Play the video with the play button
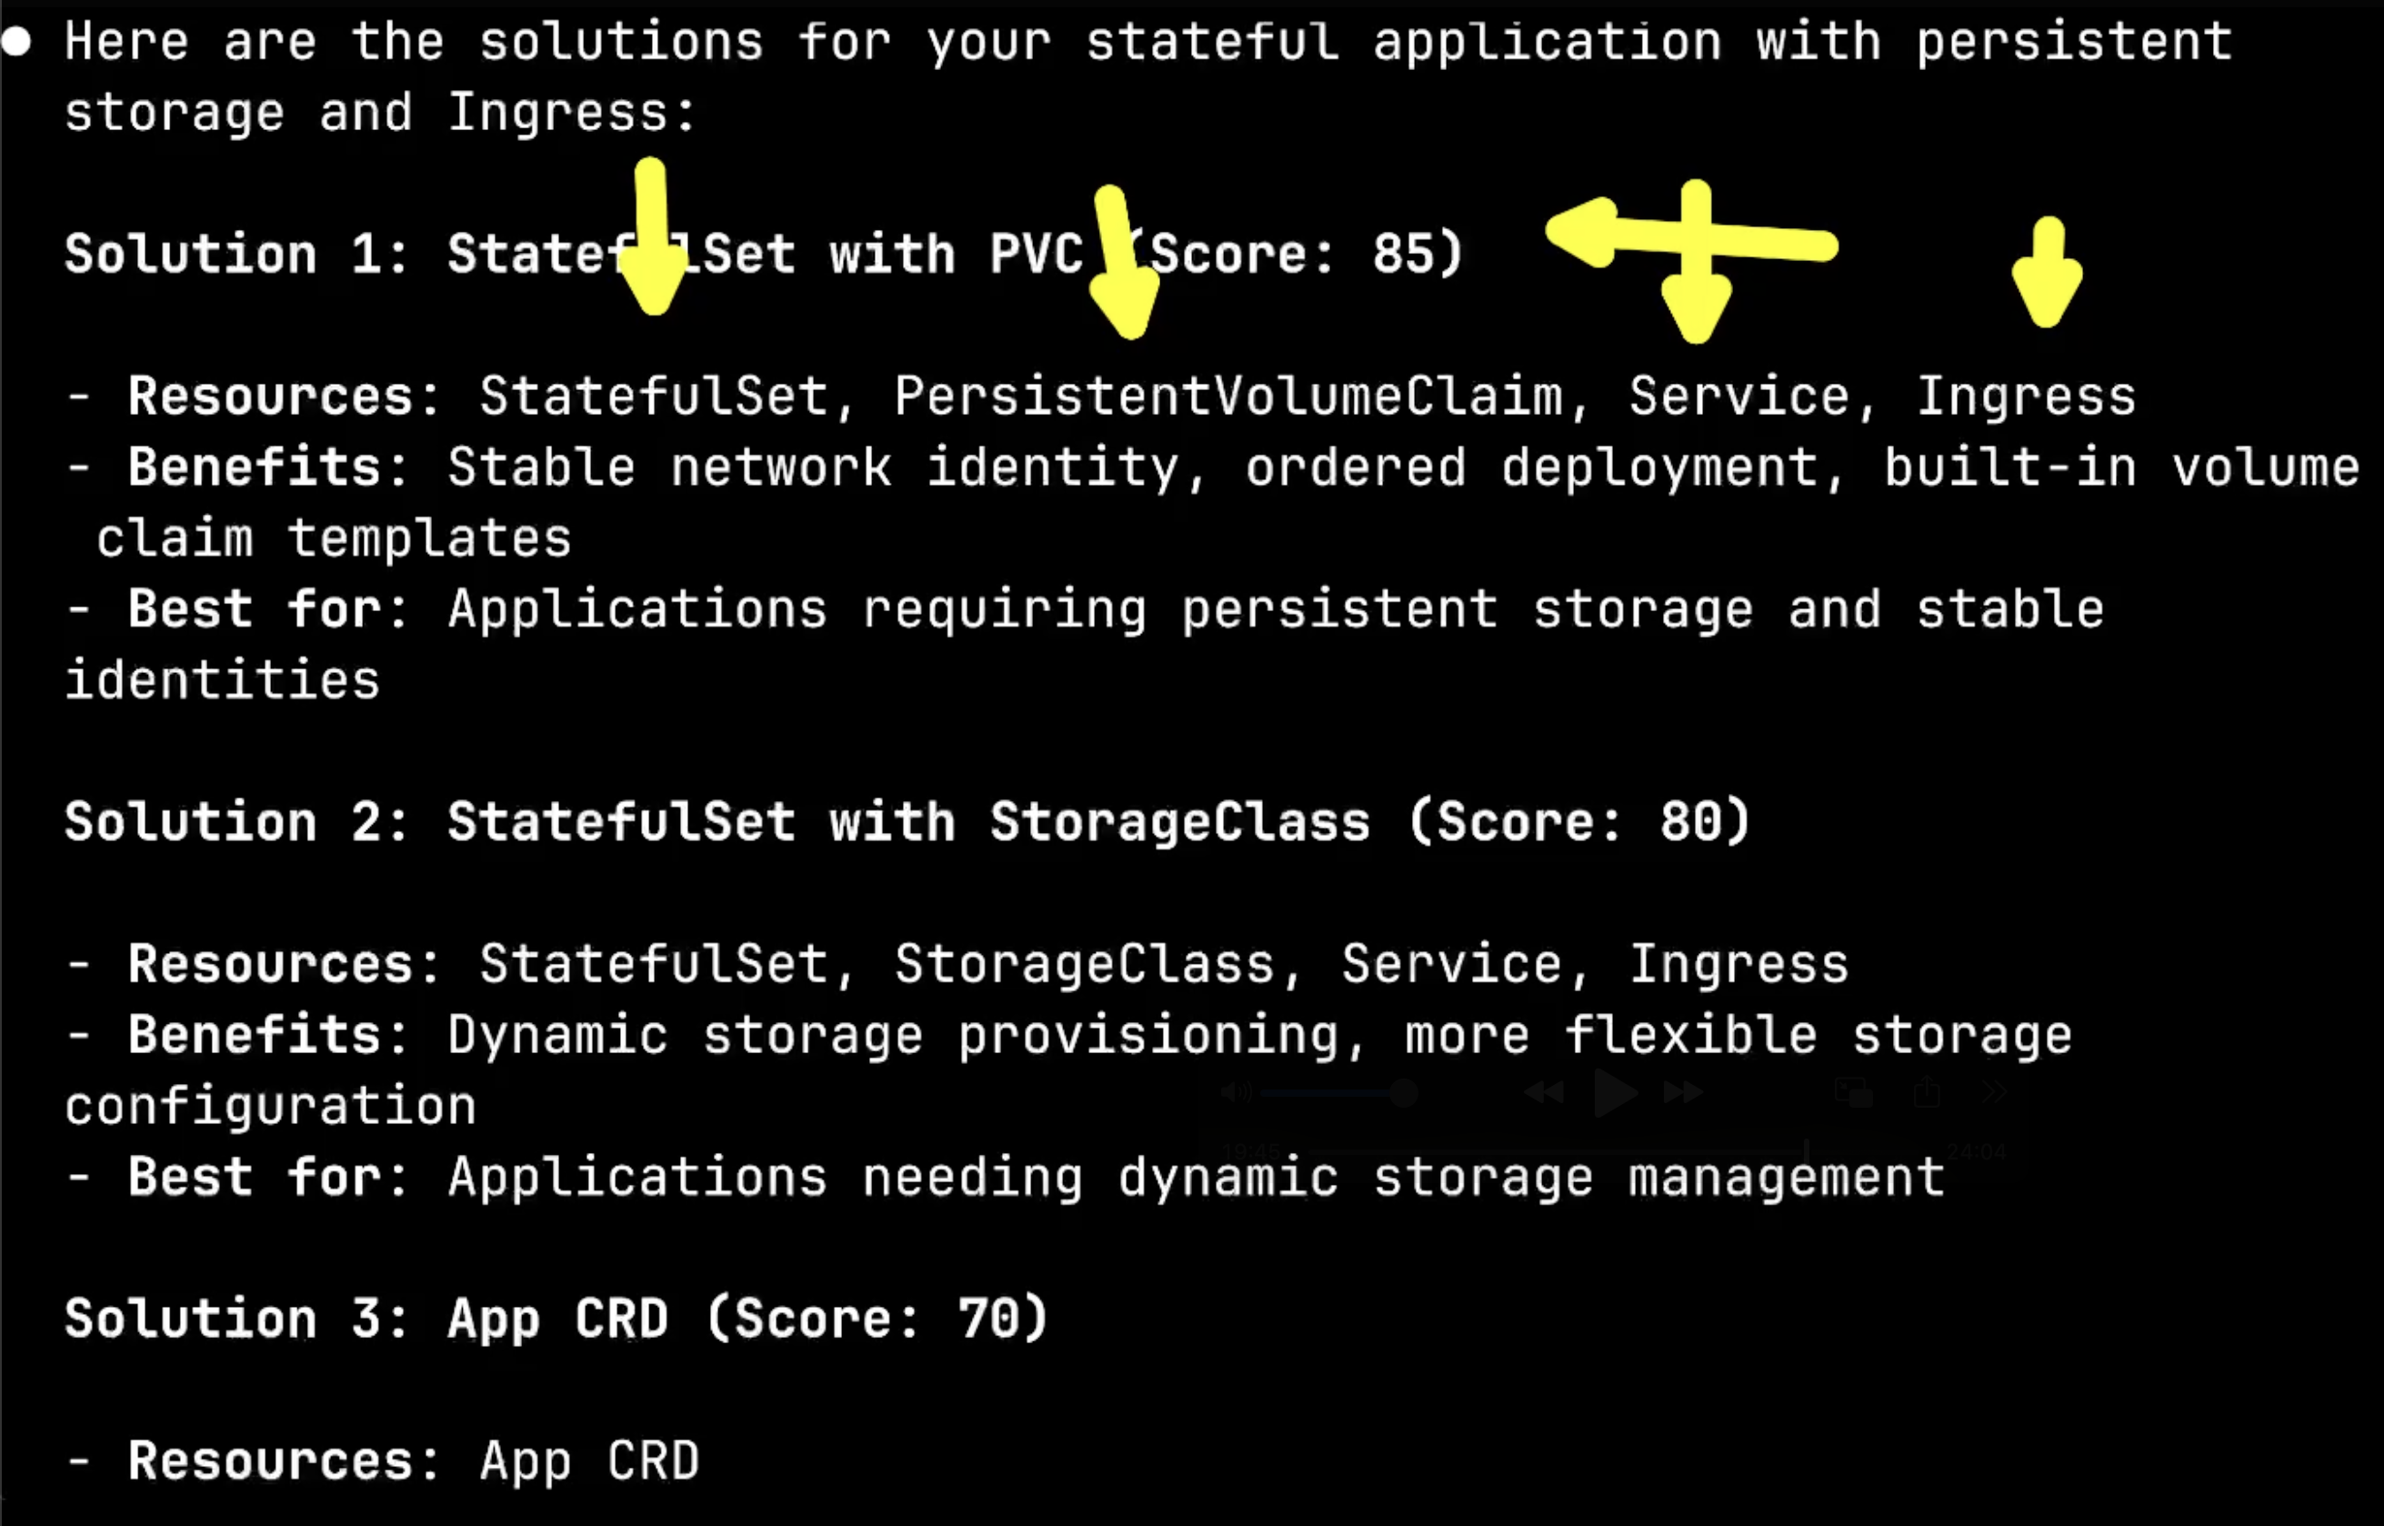 tap(1616, 1093)
